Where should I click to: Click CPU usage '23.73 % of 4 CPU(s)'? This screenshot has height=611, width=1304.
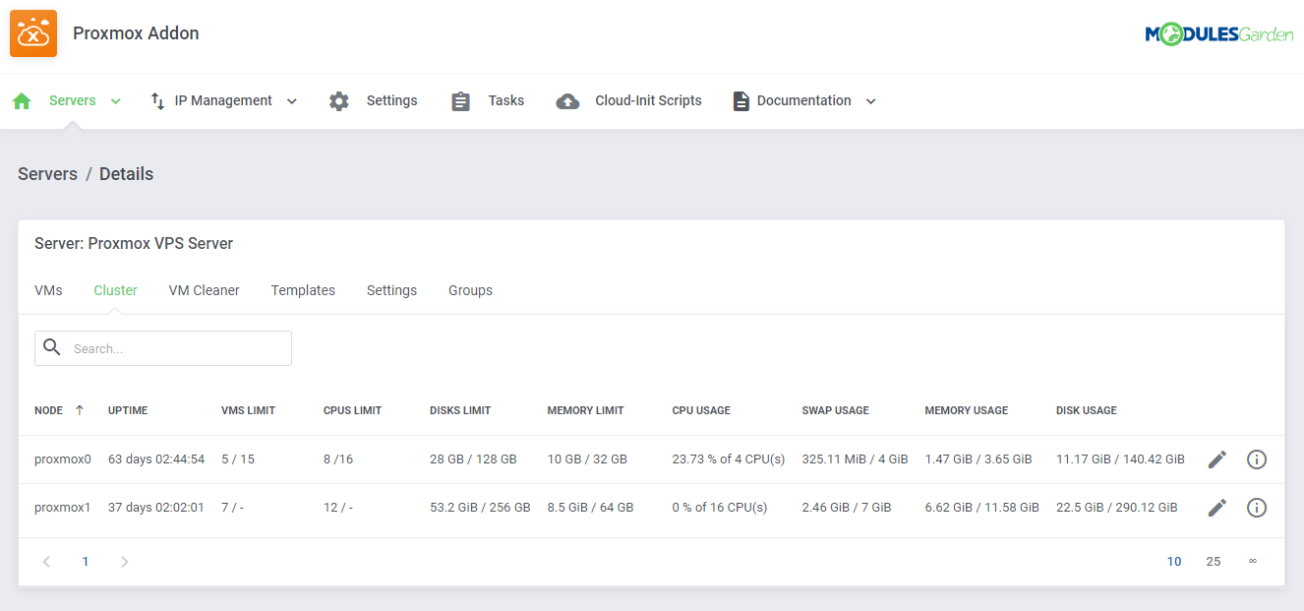coord(729,459)
